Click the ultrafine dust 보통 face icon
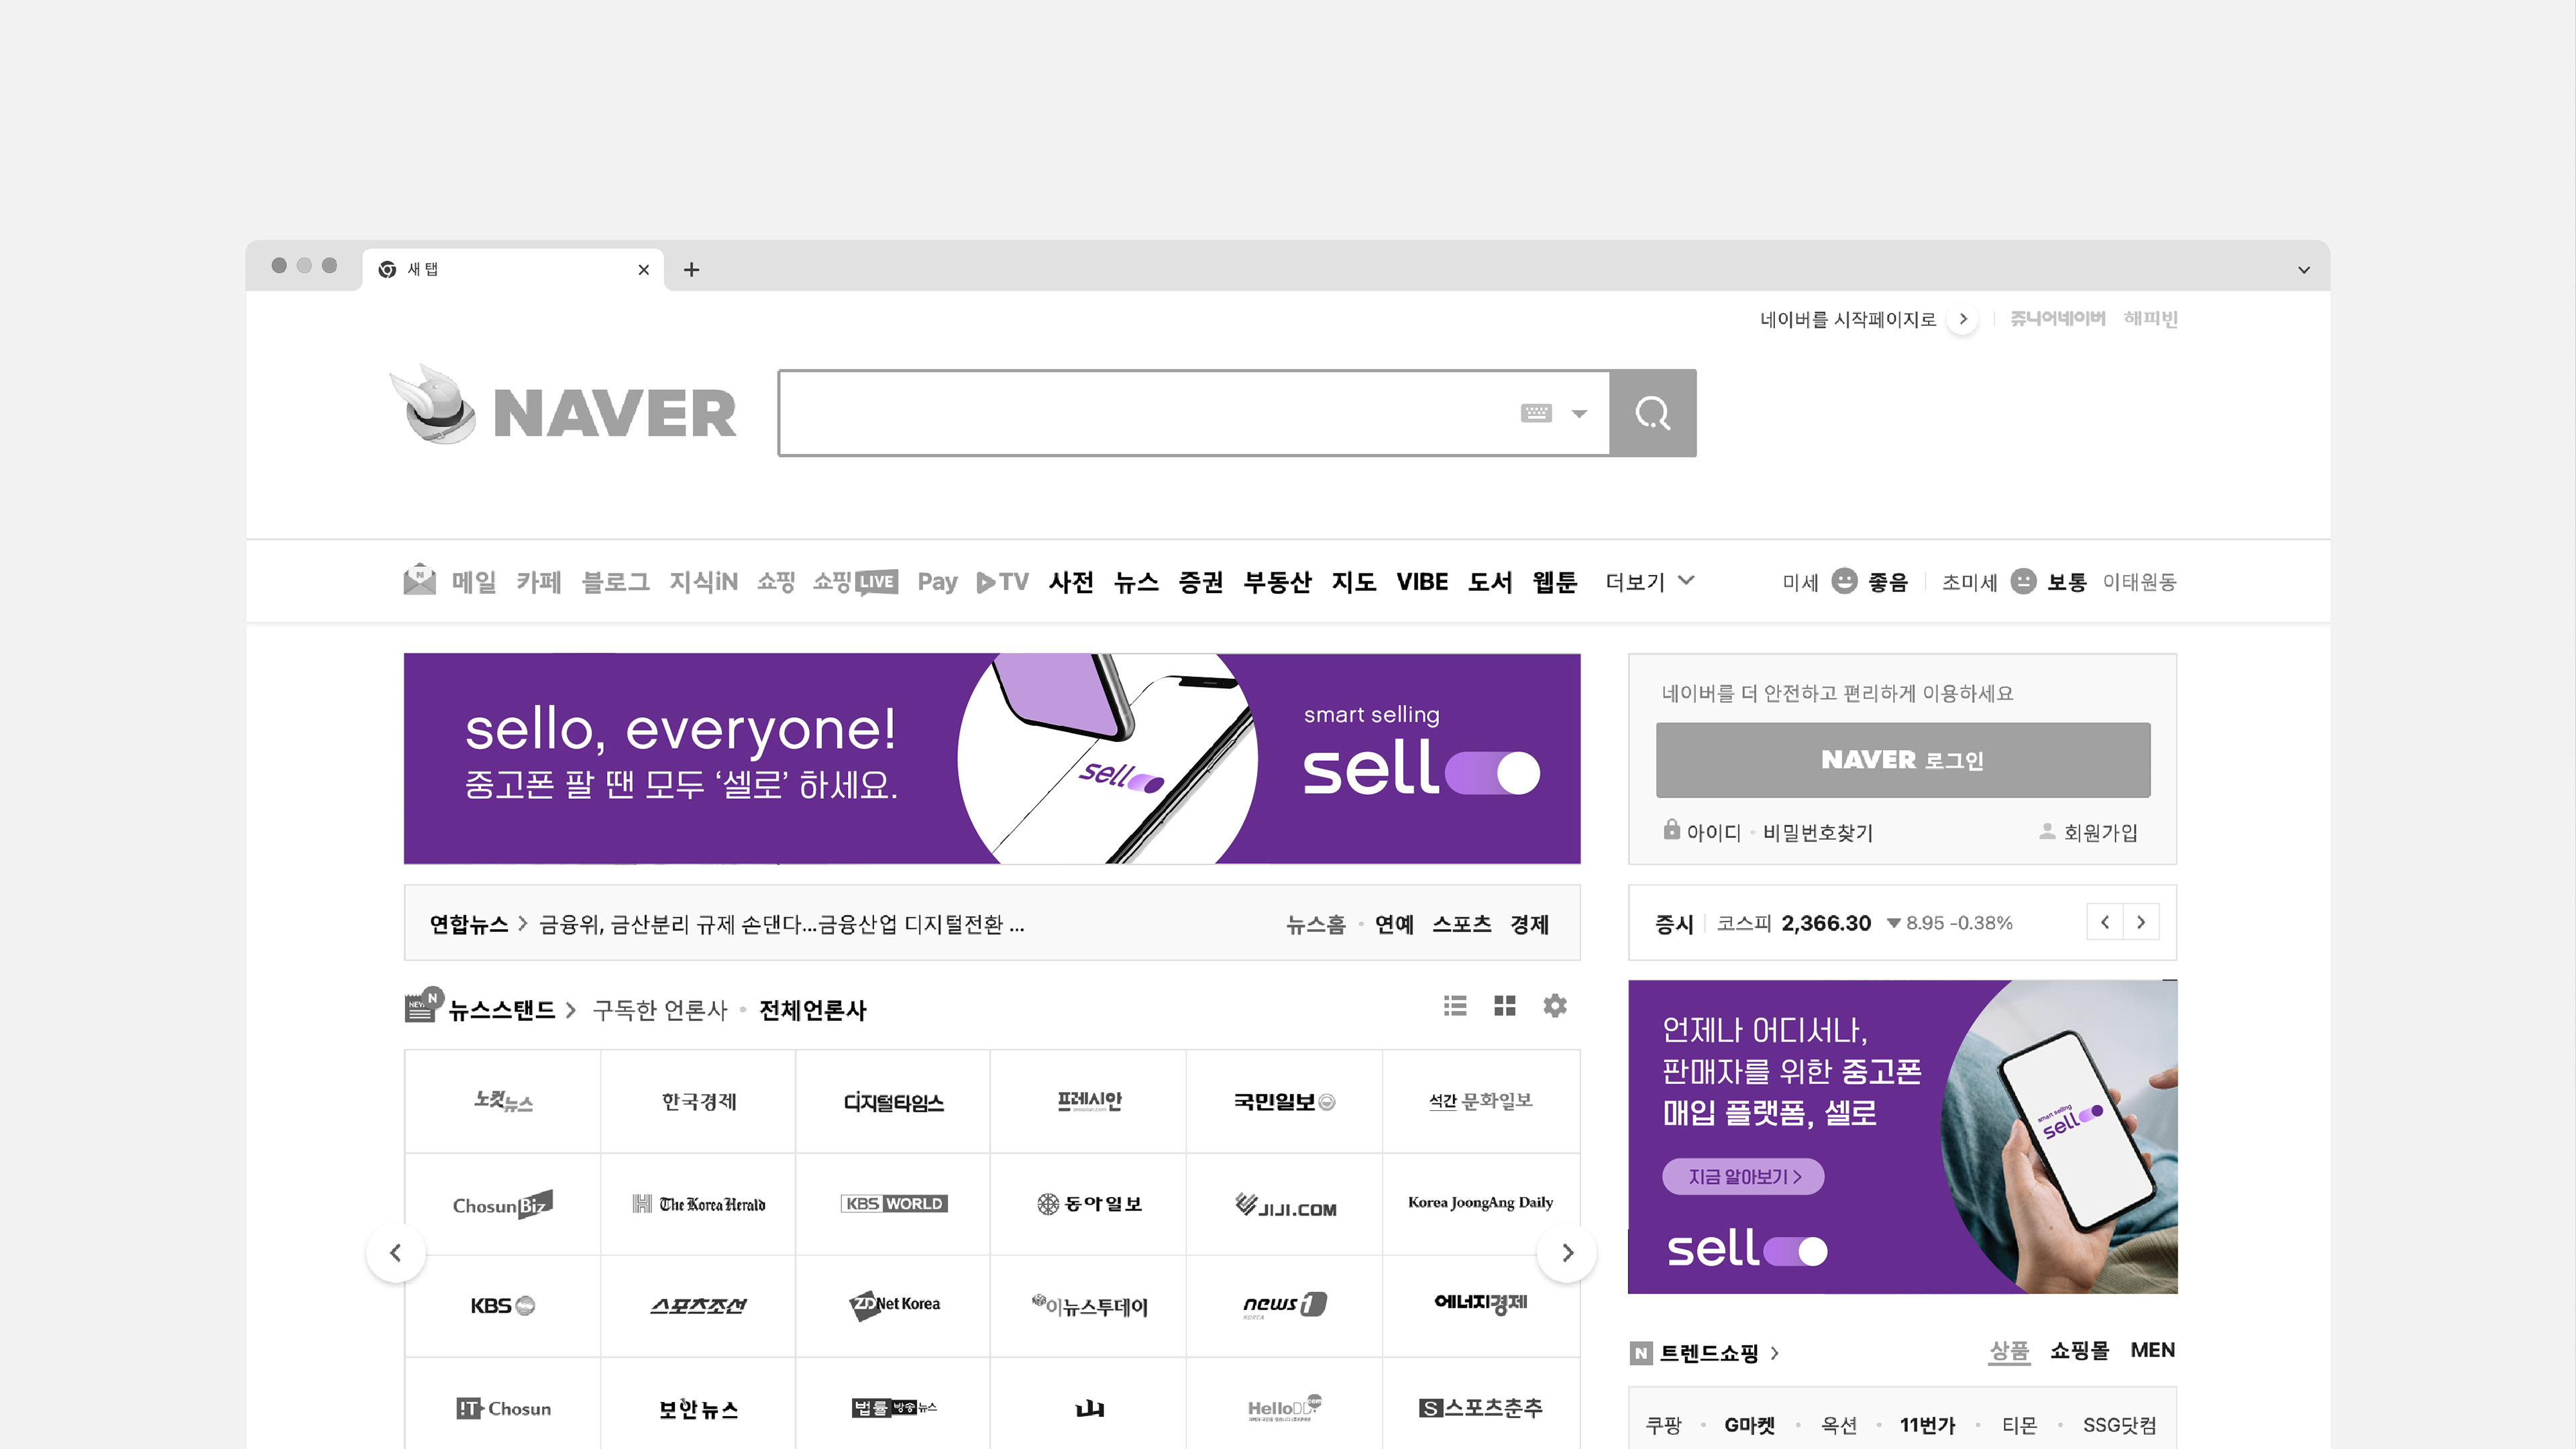 pos(2023,581)
